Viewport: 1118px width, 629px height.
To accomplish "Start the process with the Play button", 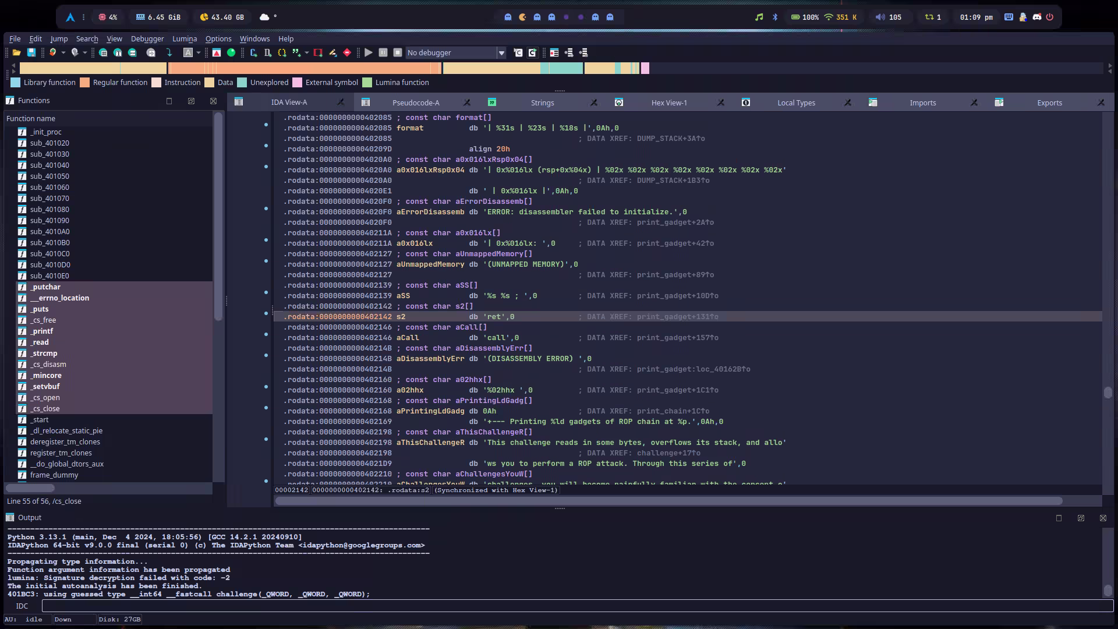I will tap(368, 52).
